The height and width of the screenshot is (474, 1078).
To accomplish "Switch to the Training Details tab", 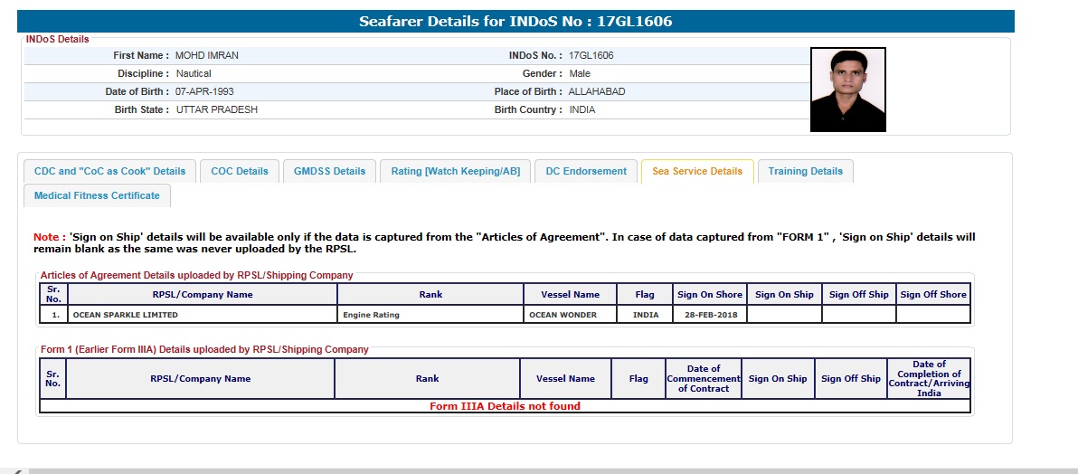I will [x=805, y=171].
